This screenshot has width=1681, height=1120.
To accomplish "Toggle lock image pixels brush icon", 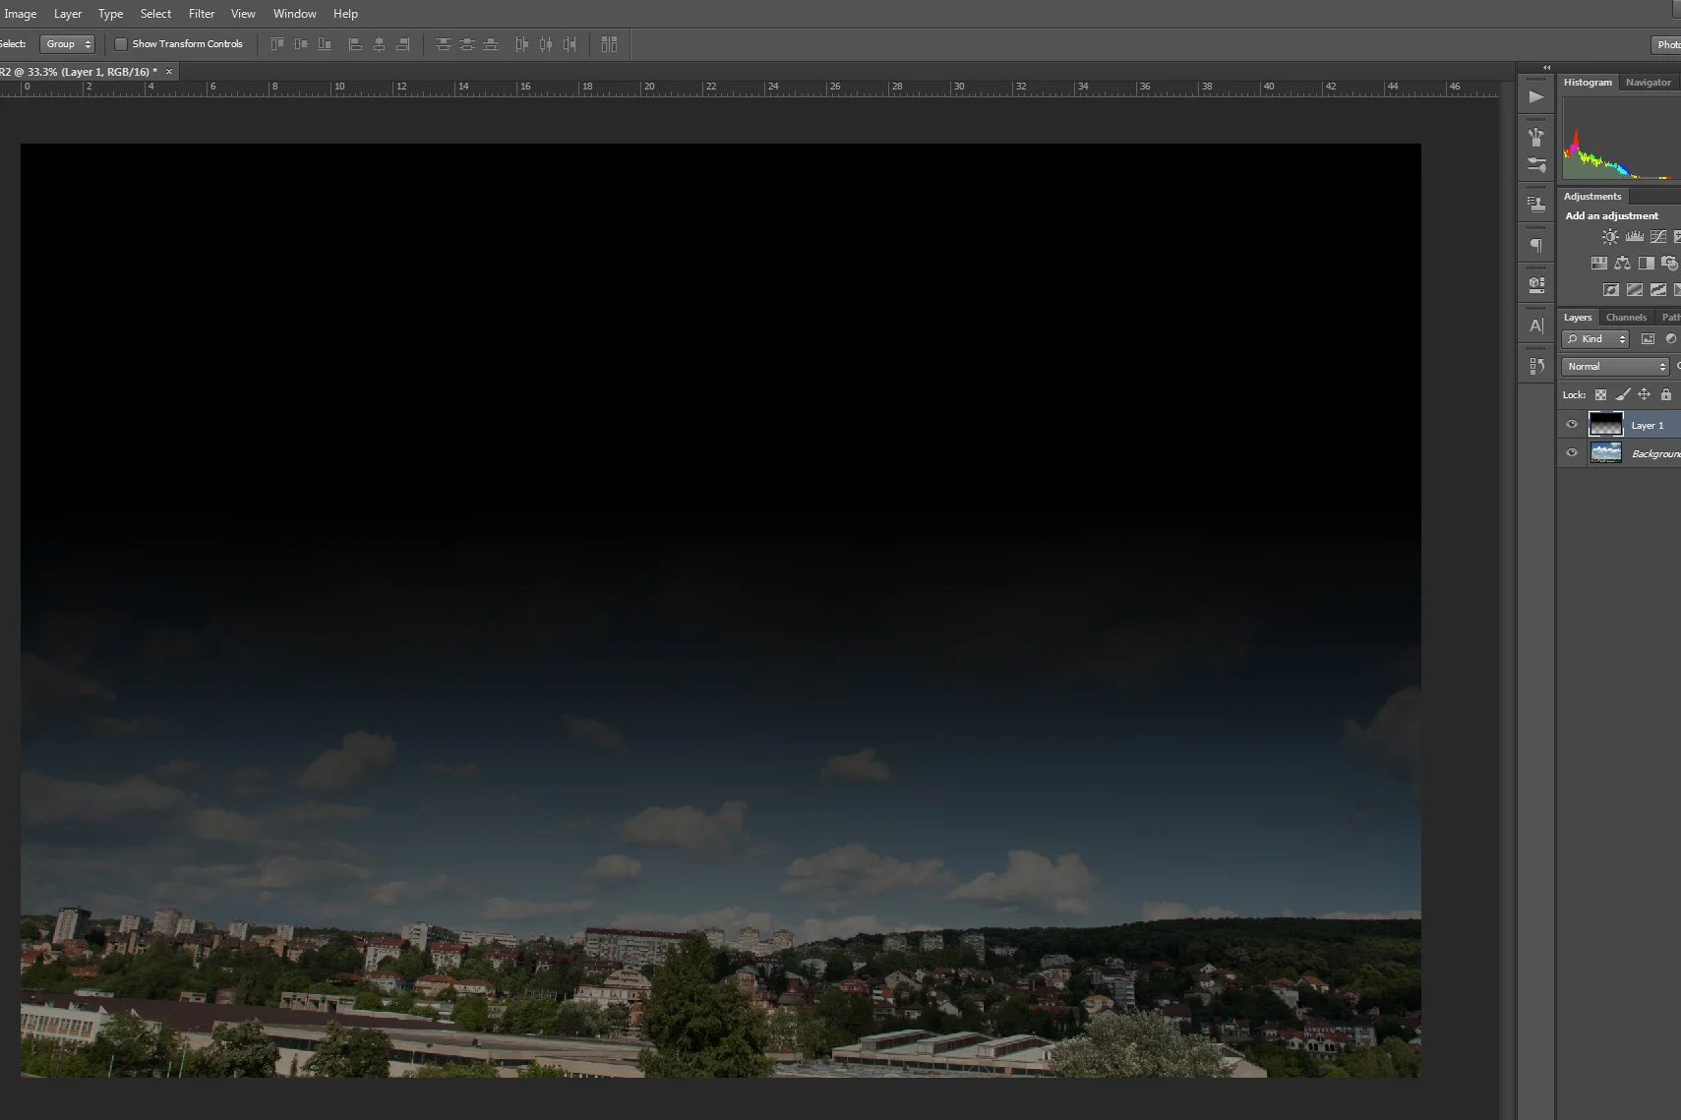I will (x=1623, y=395).
